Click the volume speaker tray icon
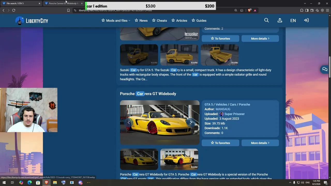Screen dimensions: 331x186 pos(302,183)
